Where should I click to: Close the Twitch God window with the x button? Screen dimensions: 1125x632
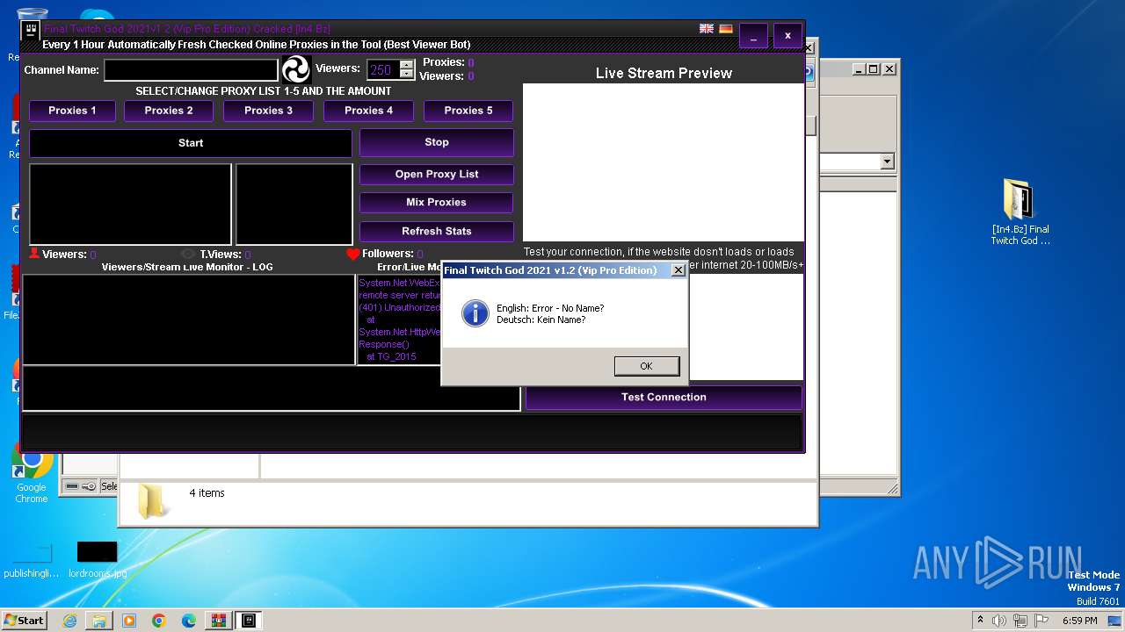point(787,36)
